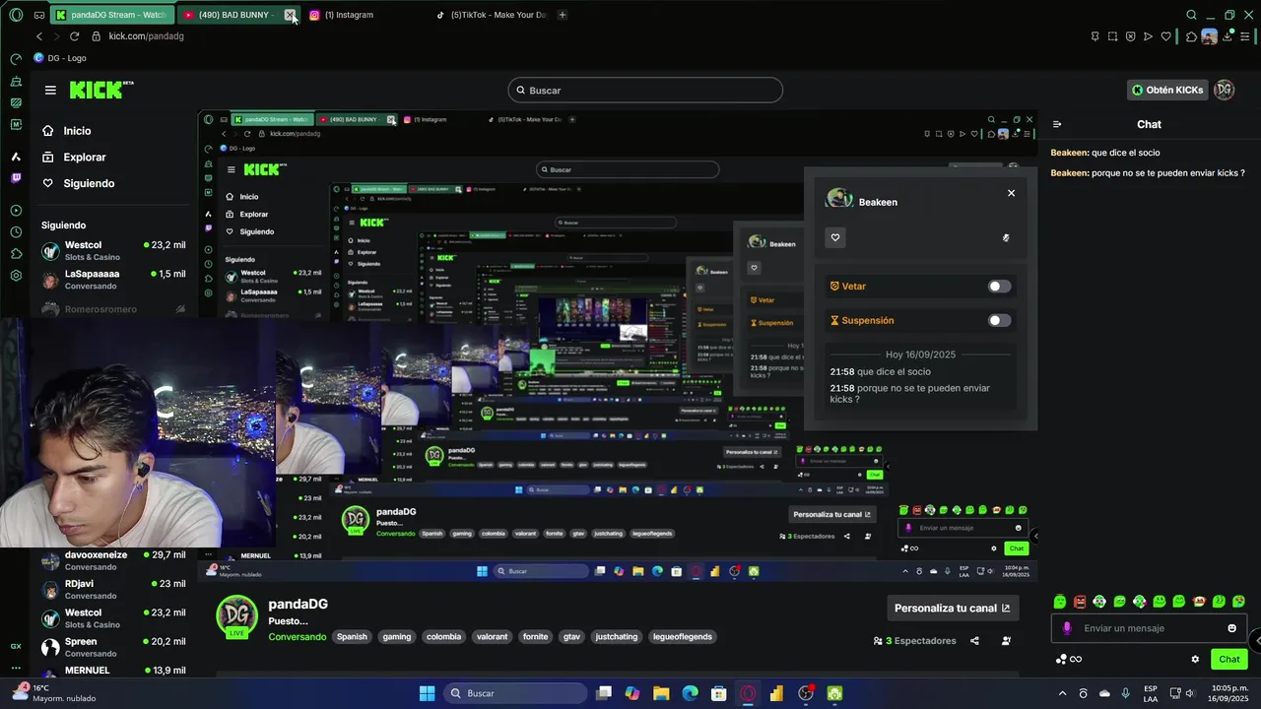
Task: Collapse the chat panel with the arrow icon
Action: [1057, 124]
